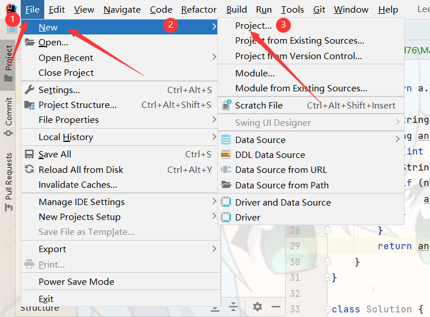The width and height of the screenshot is (430, 317).
Task: Click the Driver and Data Source icon
Action: [x=226, y=202]
